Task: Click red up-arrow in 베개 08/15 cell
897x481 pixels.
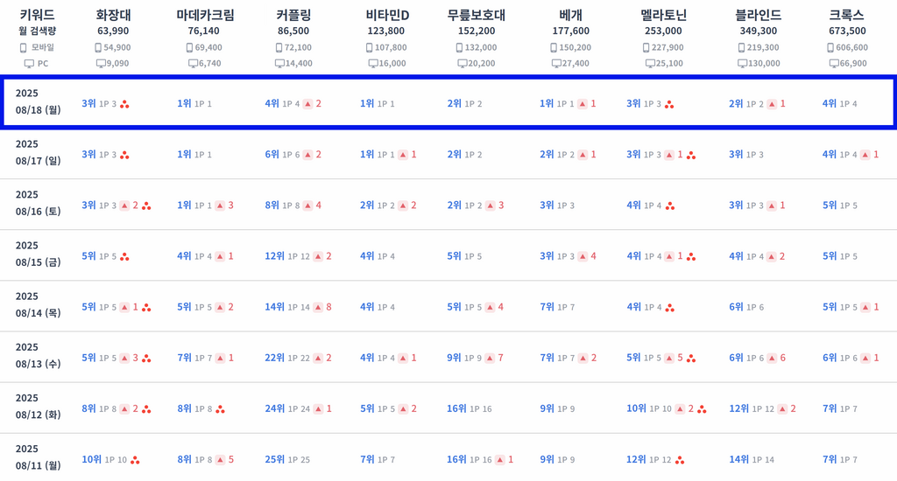Action: click(x=583, y=256)
